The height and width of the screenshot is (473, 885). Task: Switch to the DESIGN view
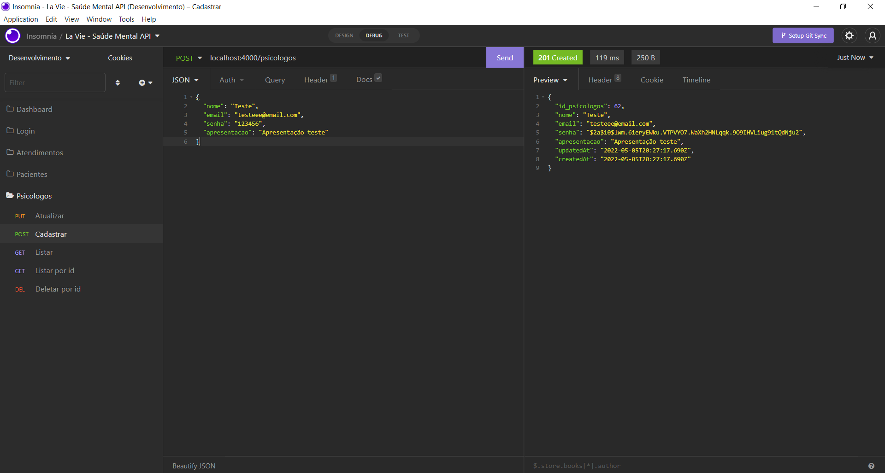[x=344, y=35]
